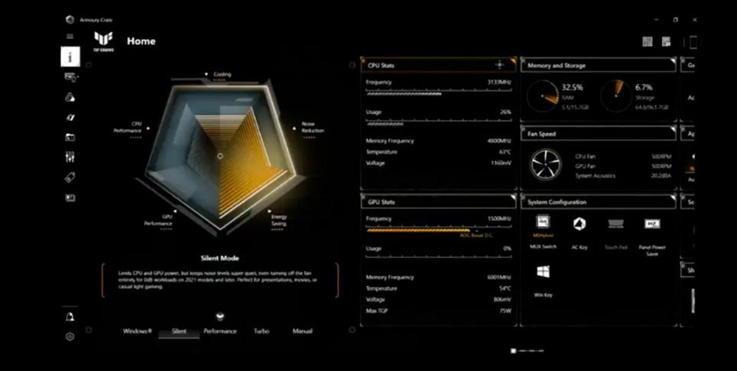Click the Cooling axis arrow
Viewport: 737px width, 371px height.
pos(206,74)
